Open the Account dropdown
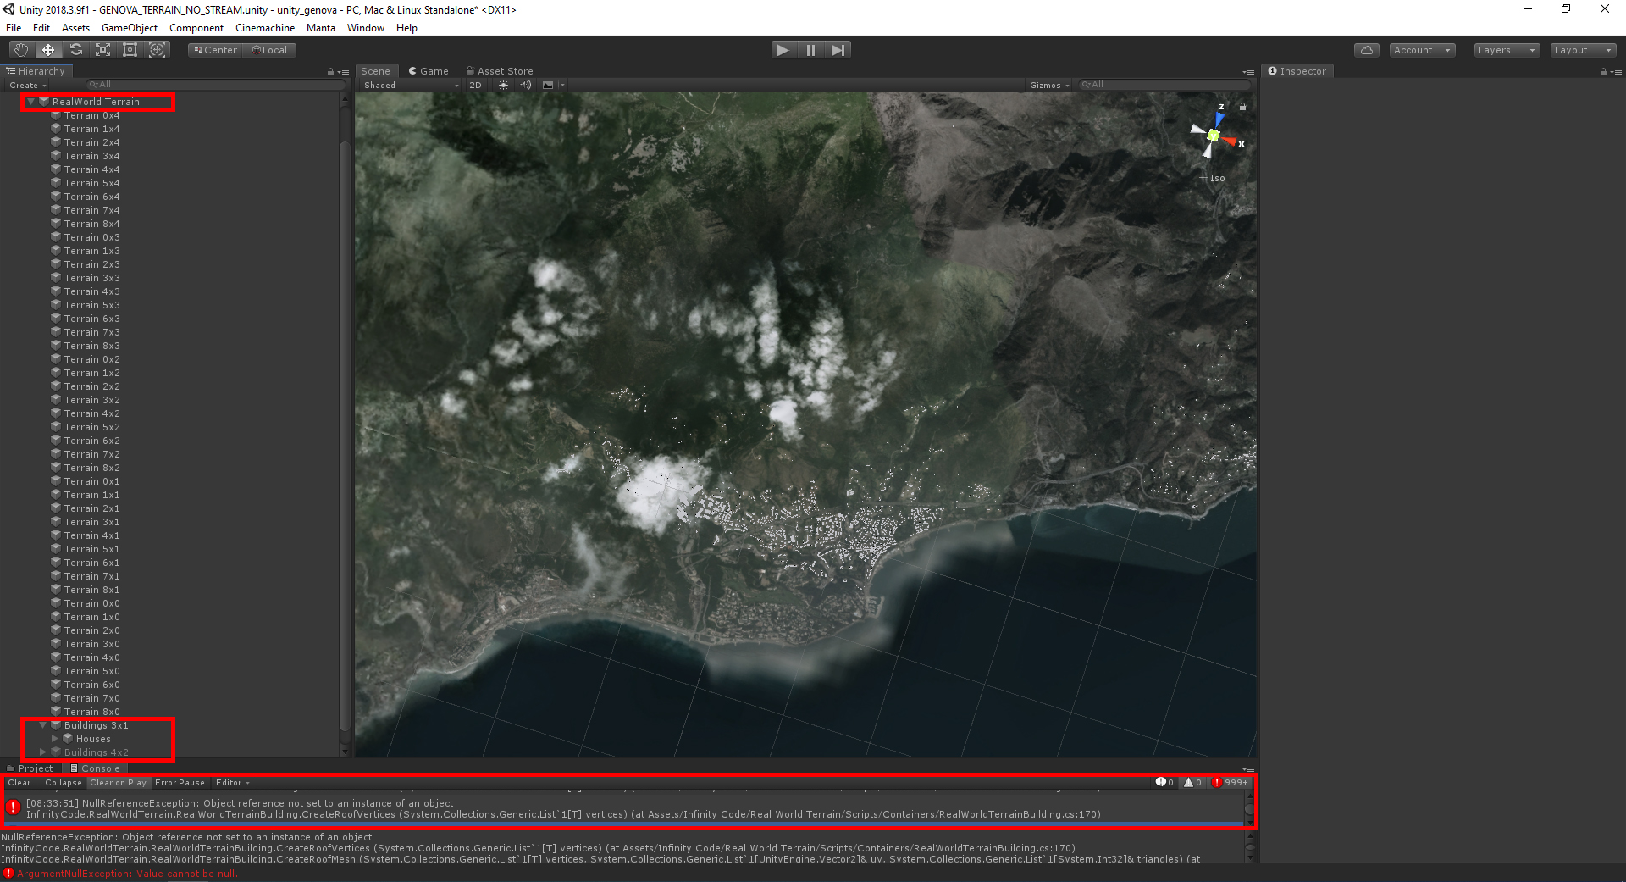The width and height of the screenshot is (1626, 882). [x=1422, y=50]
